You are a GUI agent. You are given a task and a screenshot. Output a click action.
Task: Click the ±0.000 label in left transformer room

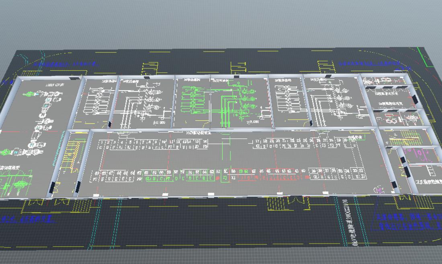click(159, 122)
